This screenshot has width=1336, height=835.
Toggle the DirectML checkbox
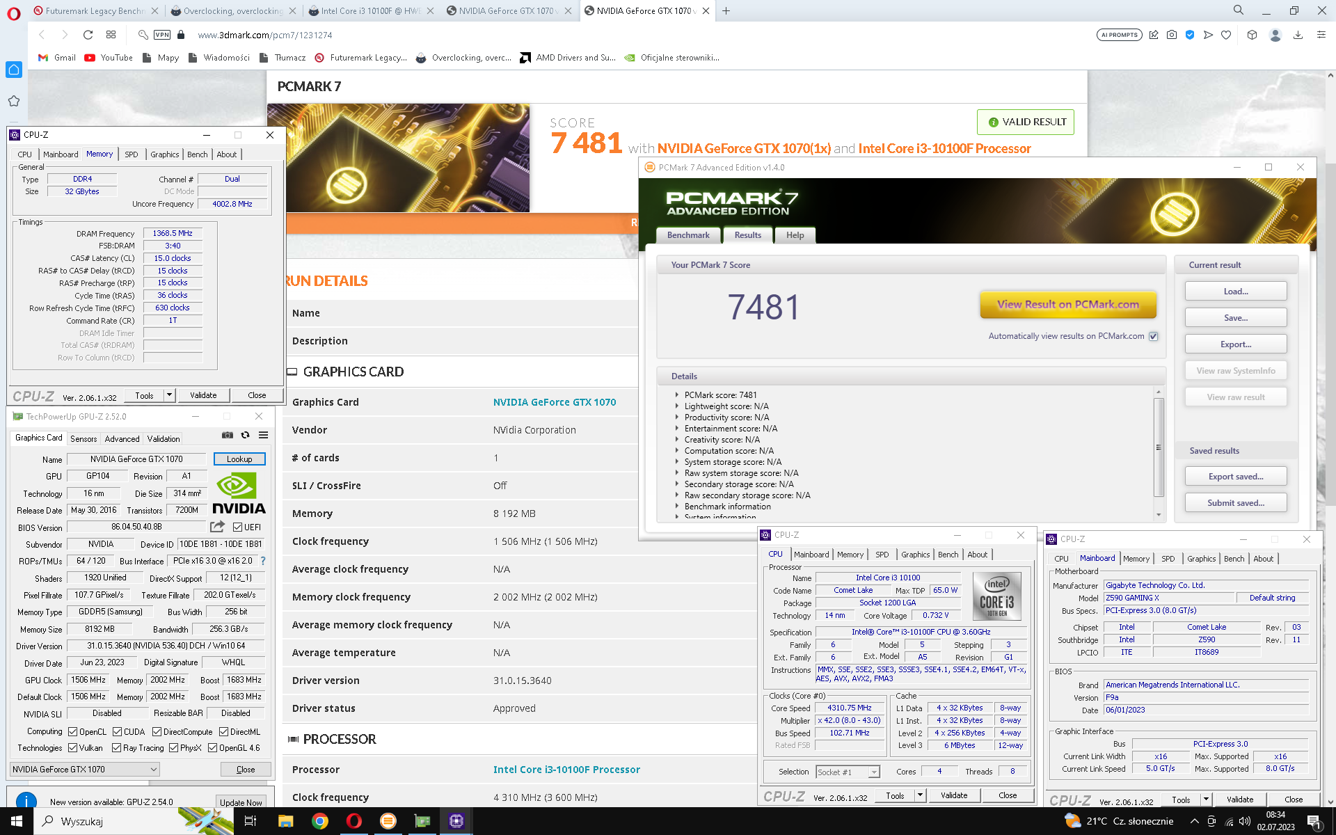pos(223,732)
